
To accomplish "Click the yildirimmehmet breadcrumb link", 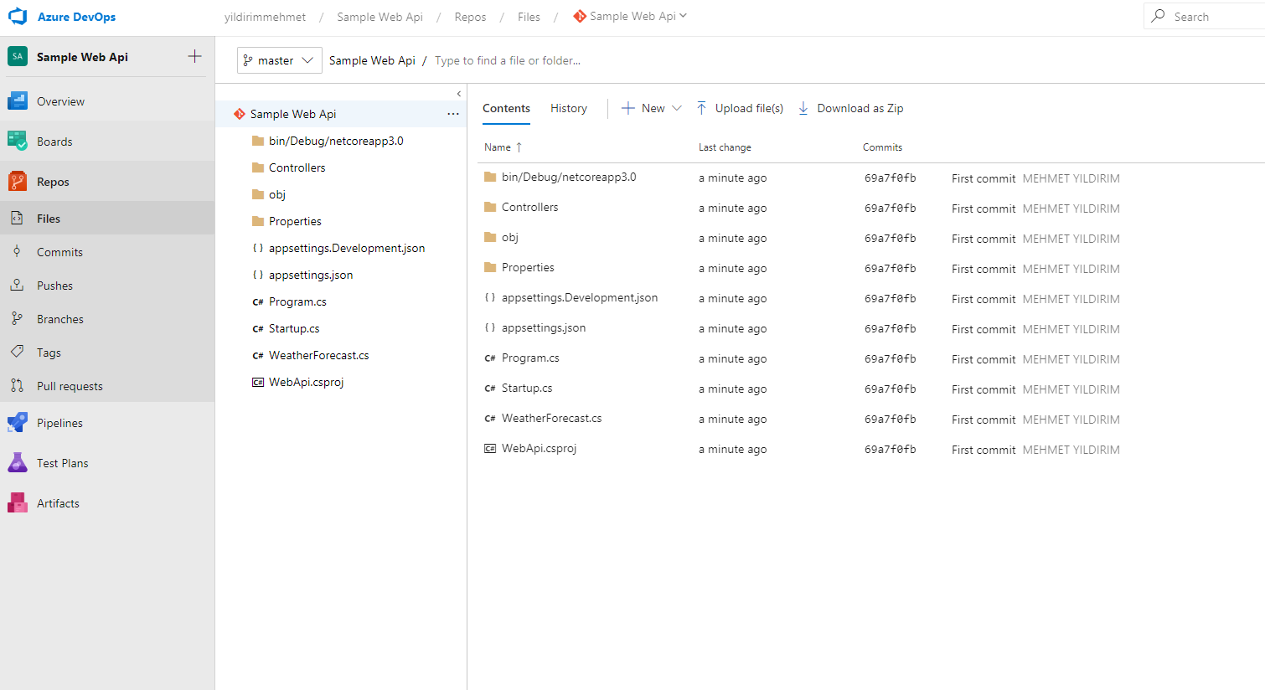I will (x=265, y=17).
